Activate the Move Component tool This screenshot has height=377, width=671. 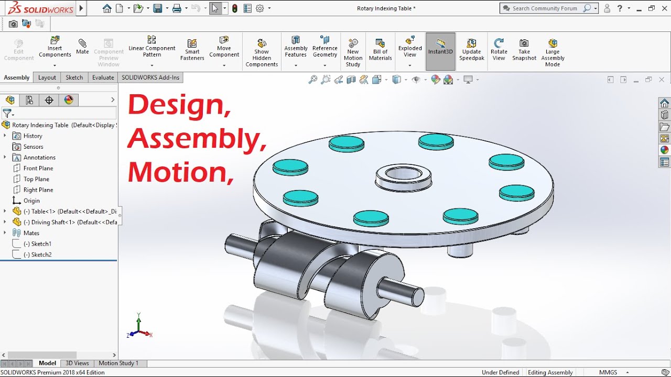coord(224,47)
